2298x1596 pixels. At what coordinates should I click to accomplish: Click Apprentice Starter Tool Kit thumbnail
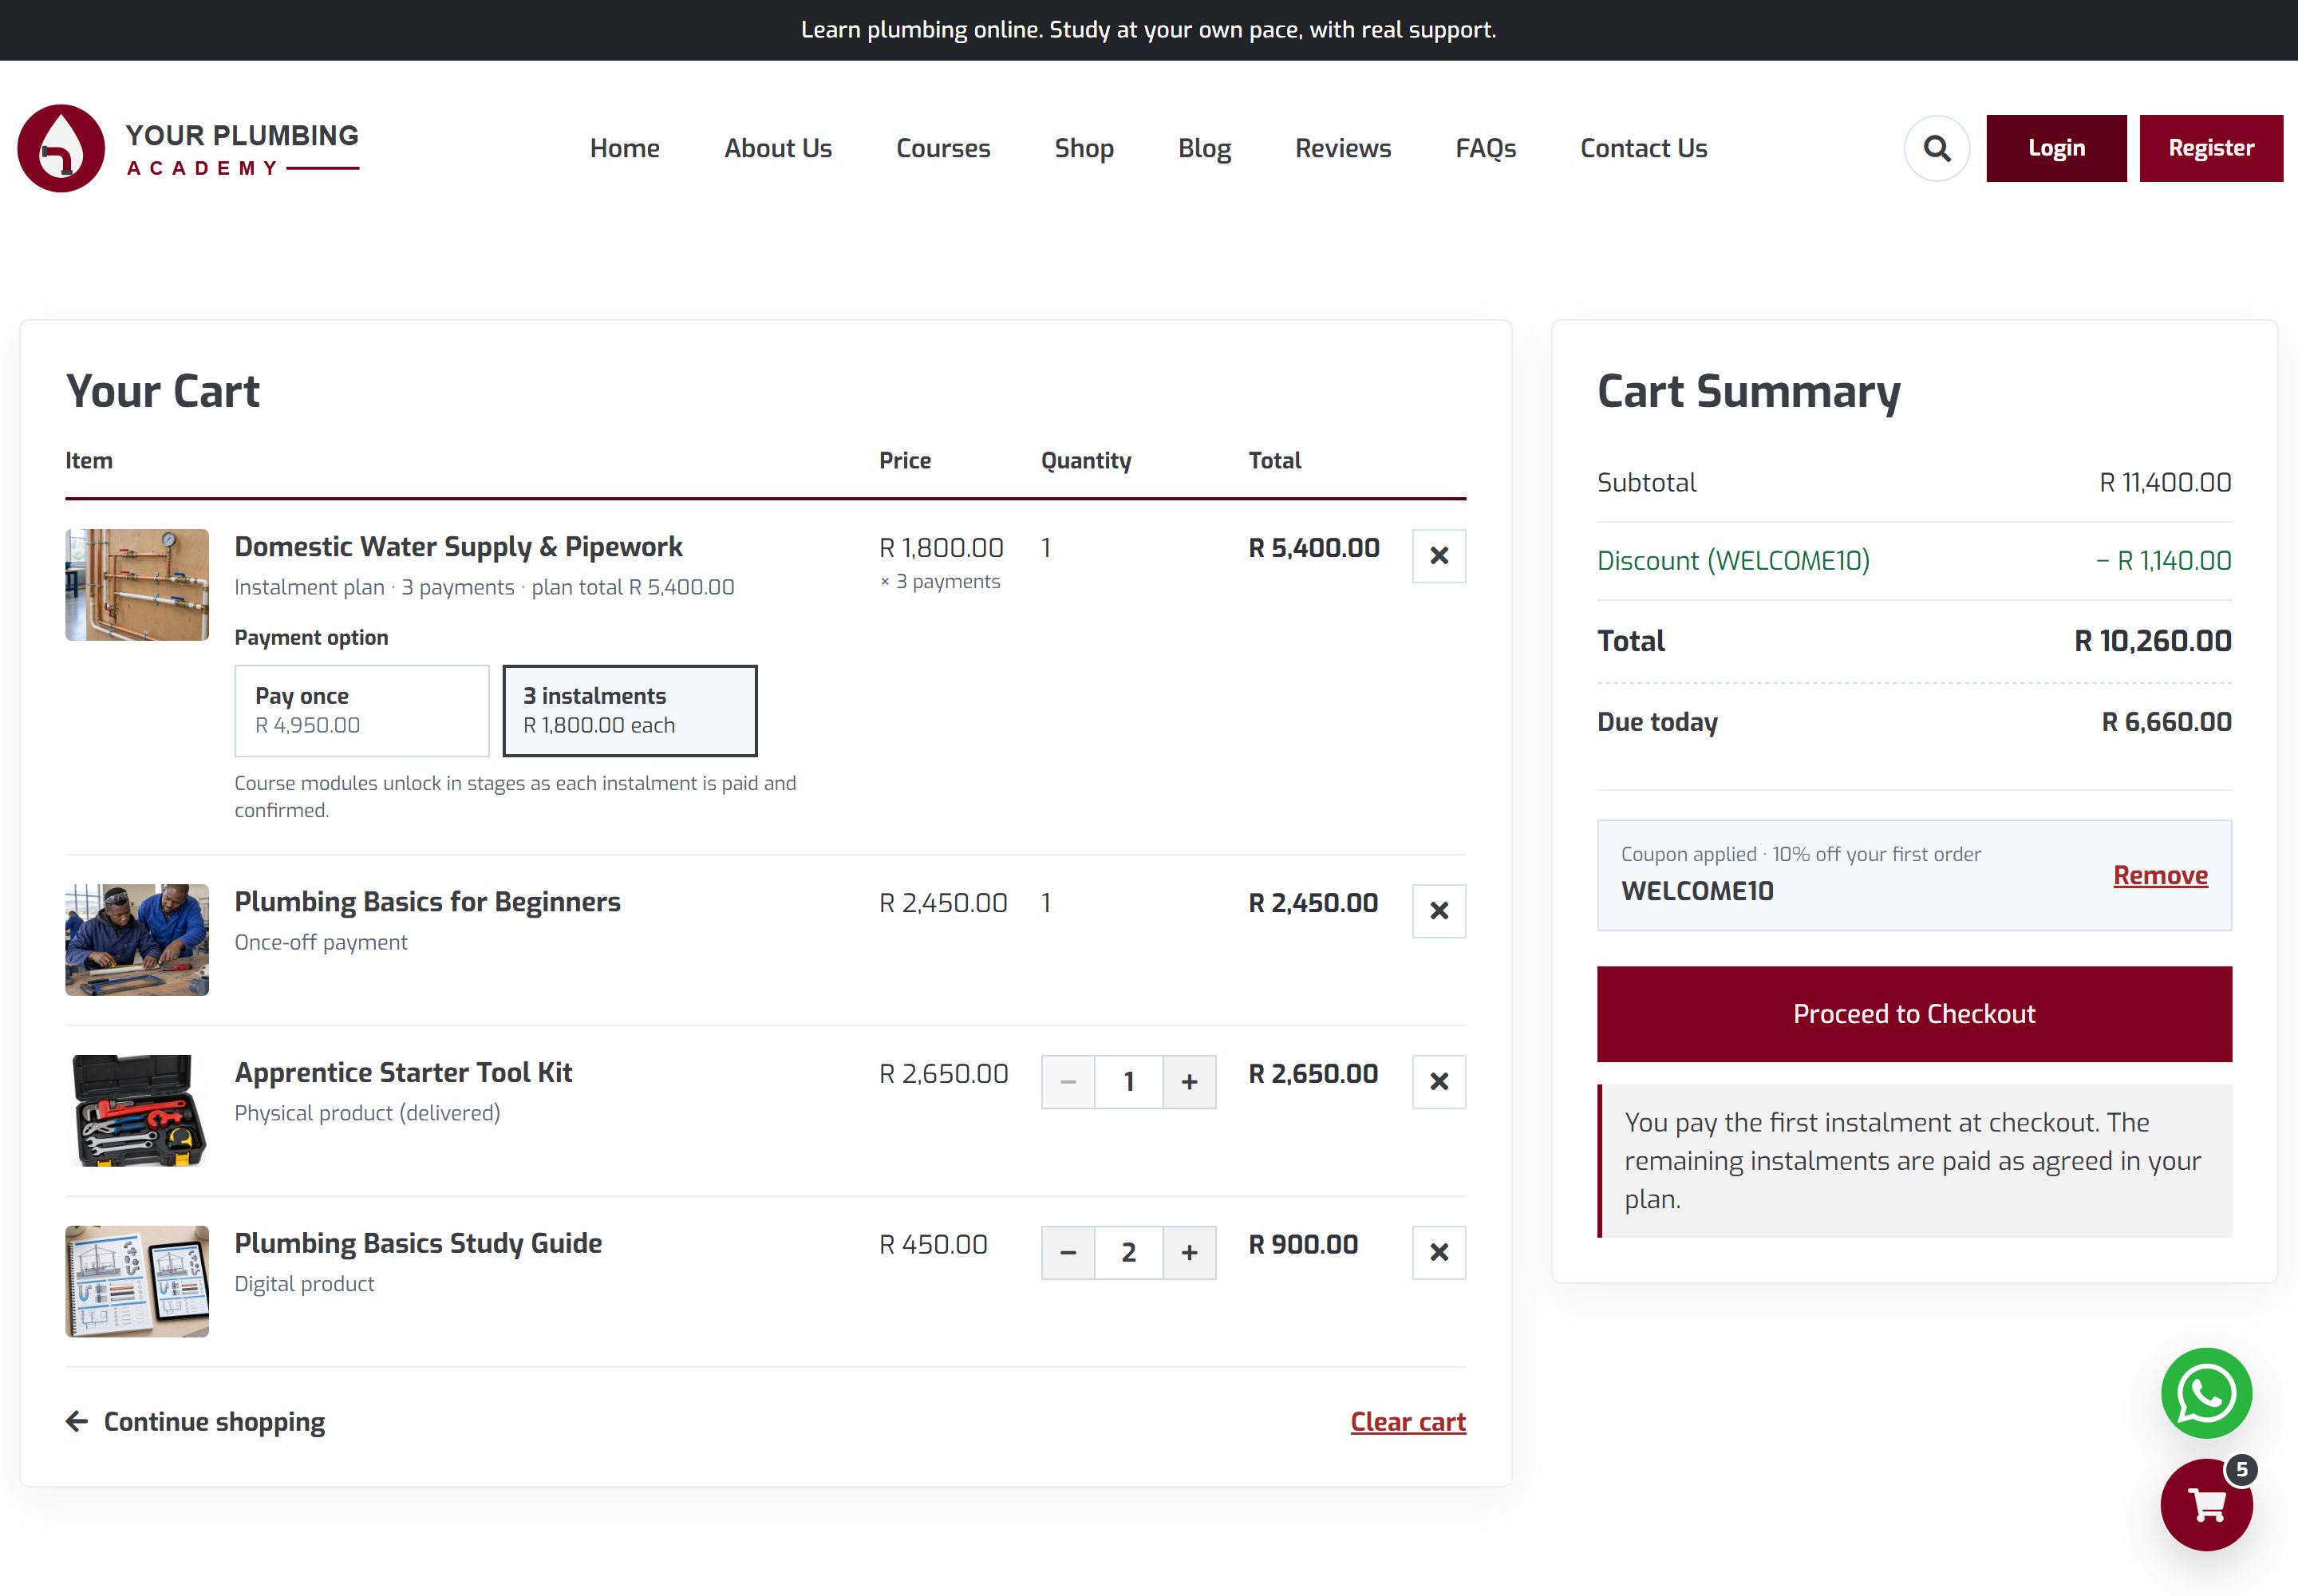pyautogui.click(x=137, y=1111)
